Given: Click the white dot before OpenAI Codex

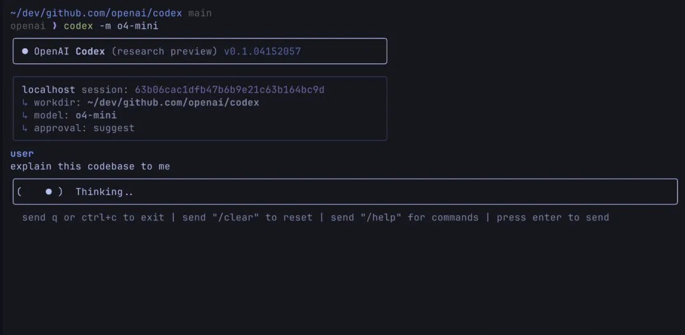Looking at the screenshot, I should (x=25, y=51).
